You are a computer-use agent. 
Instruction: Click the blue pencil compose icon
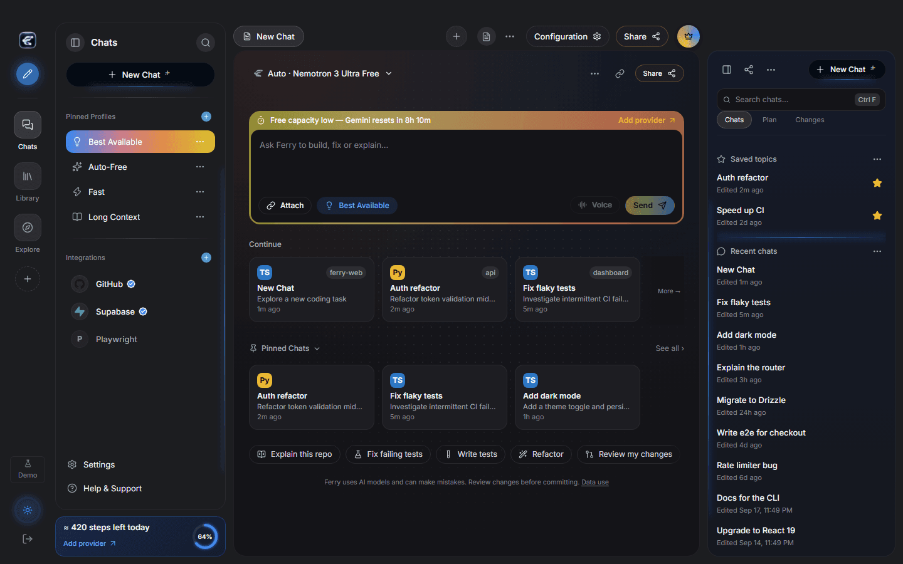(x=28, y=74)
